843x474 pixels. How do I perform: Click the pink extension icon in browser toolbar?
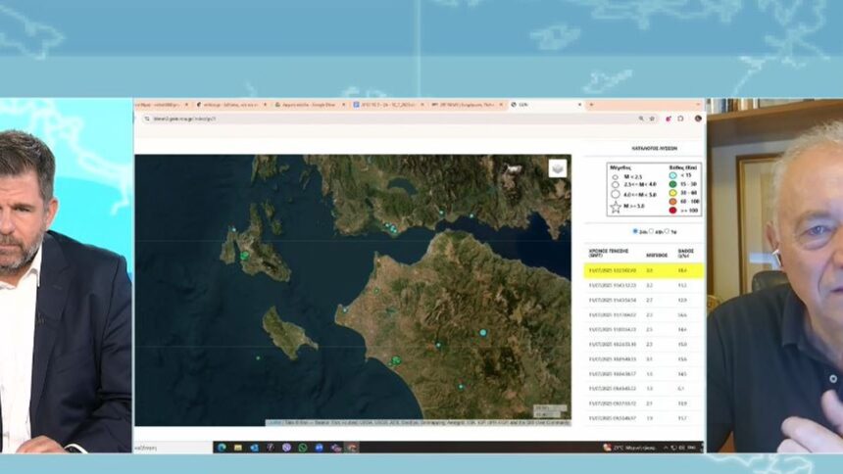(x=669, y=118)
